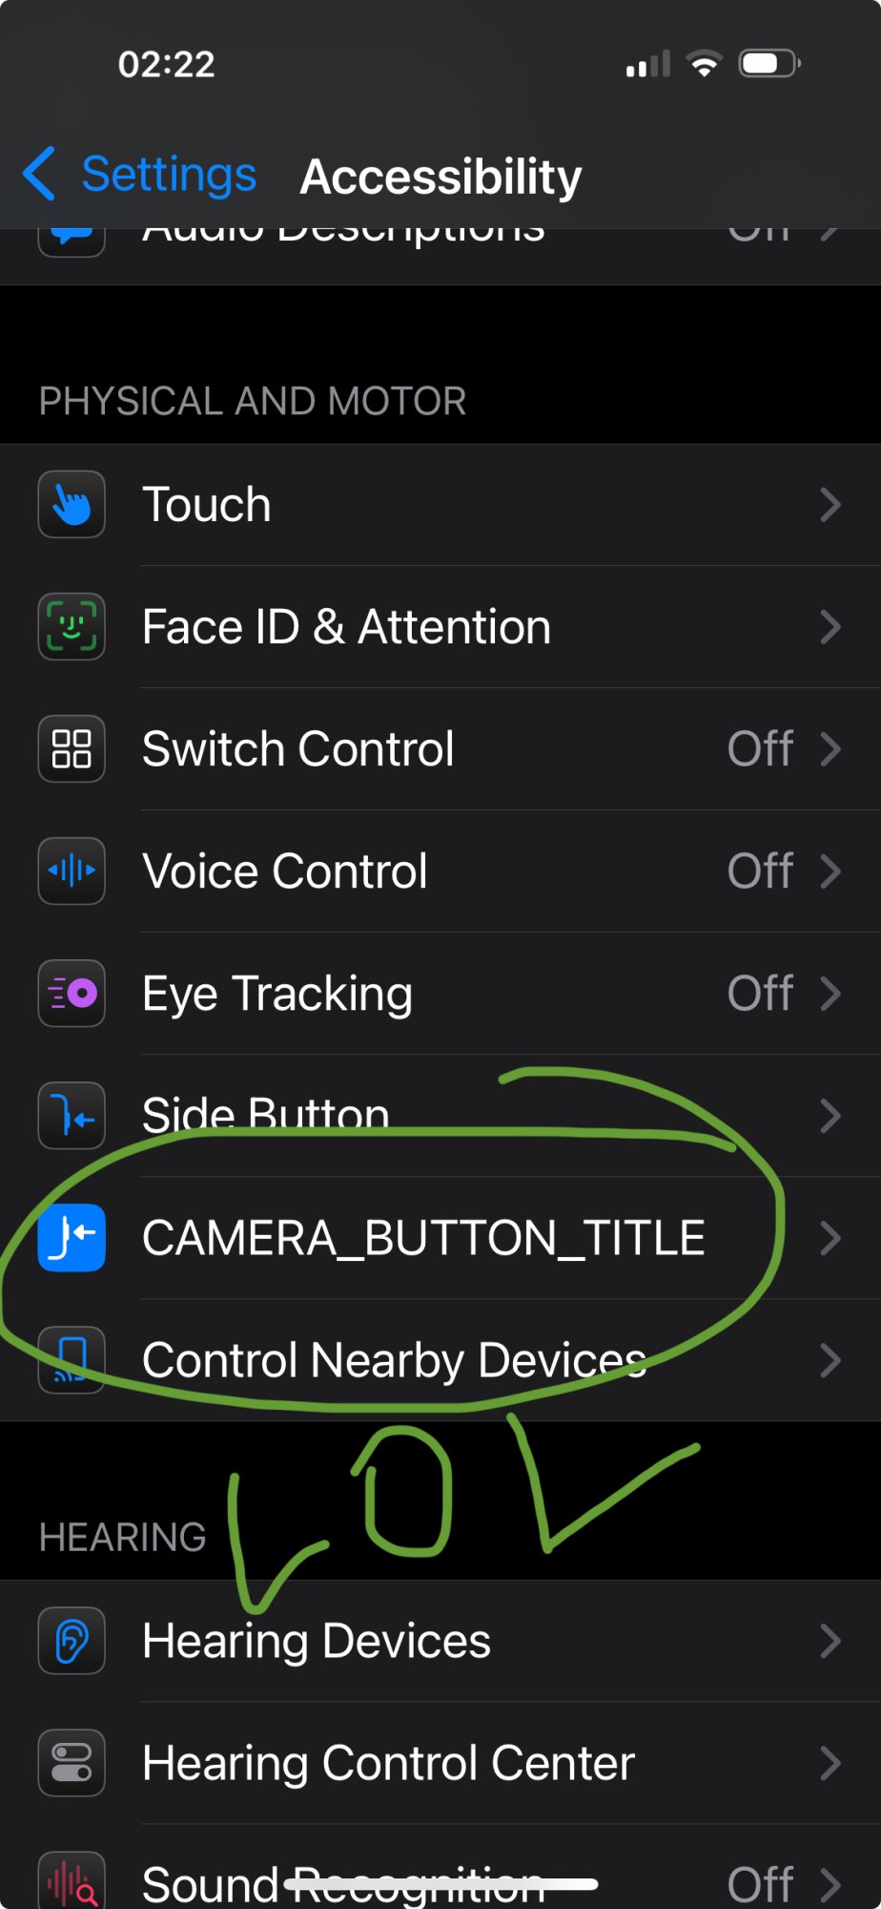881x1909 pixels.
Task: Expand the Control Nearby Devices chevron
Action: pyautogui.click(x=830, y=1360)
